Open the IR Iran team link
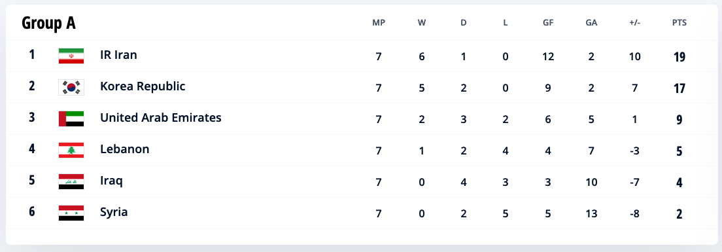The height and width of the screenshot is (252, 722). pyautogui.click(x=118, y=55)
